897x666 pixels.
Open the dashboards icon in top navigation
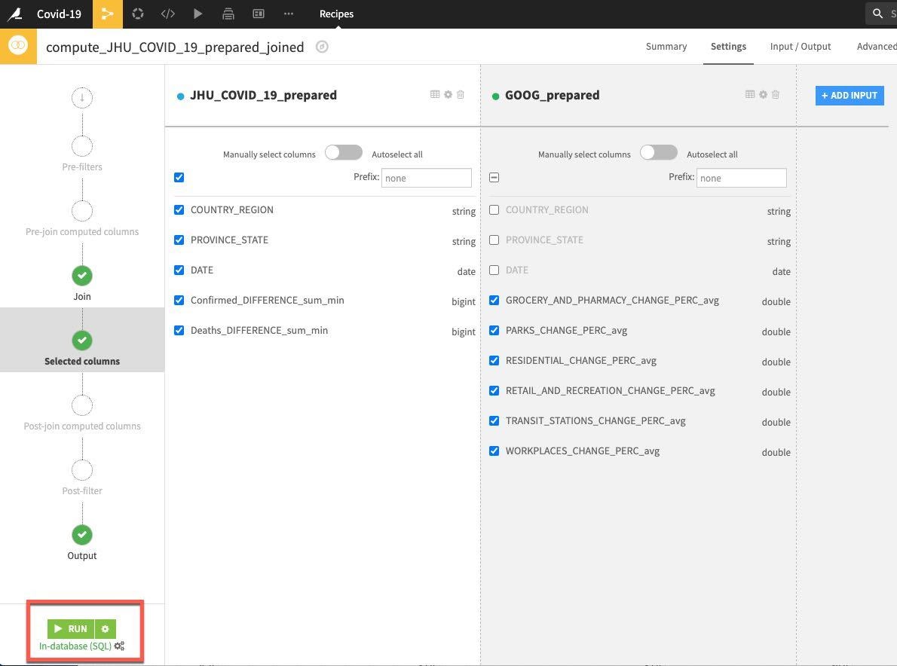pyautogui.click(x=258, y=14)
